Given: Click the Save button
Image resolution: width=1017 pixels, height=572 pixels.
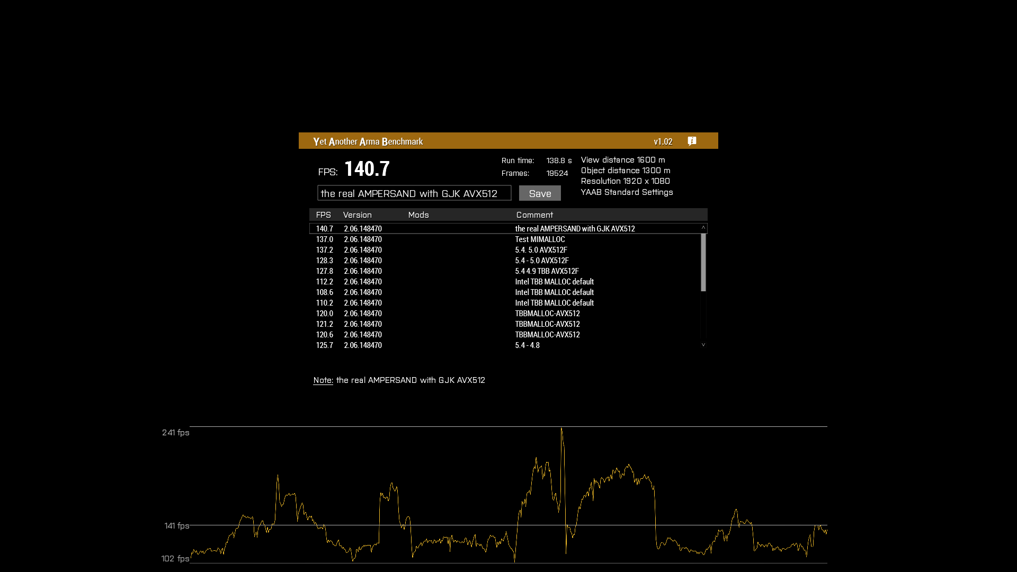Looking at the screenshot, I should 540,193.
